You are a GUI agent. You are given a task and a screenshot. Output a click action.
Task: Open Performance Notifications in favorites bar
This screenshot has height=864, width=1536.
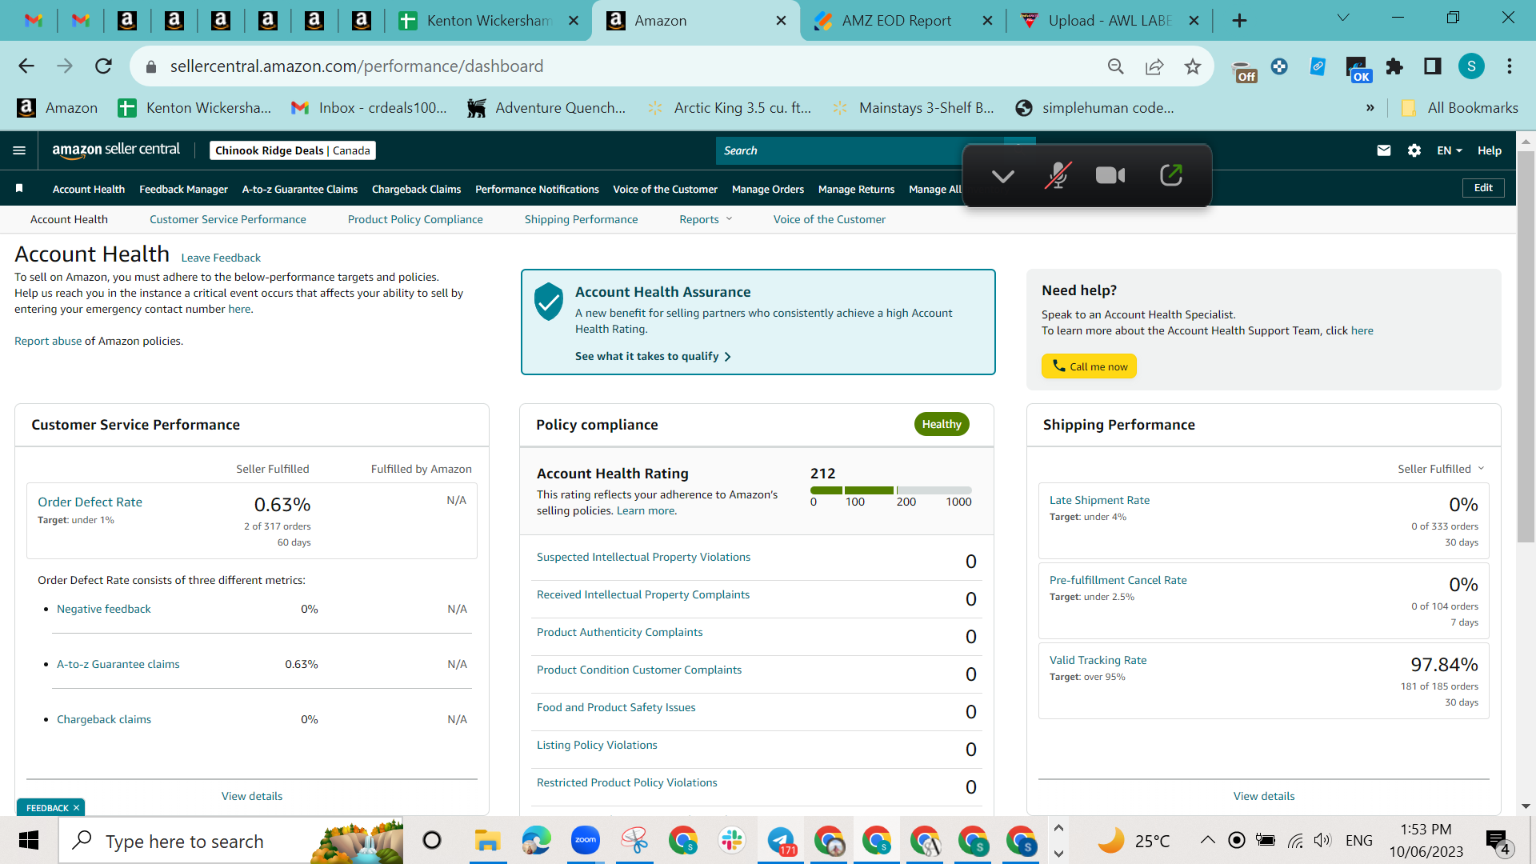click(537, 190)
